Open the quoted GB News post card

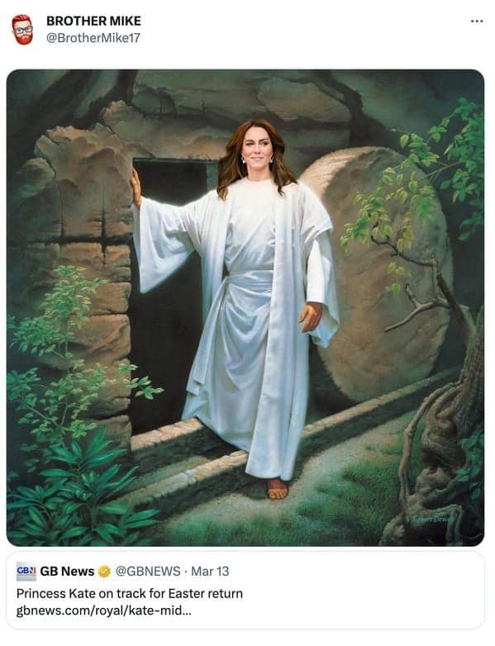(x=245, y=591)
